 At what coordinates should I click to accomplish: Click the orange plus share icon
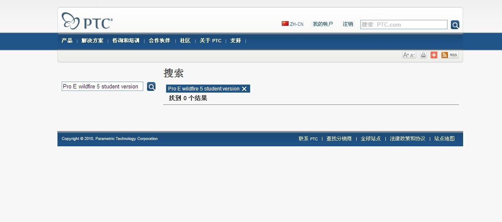[434, 55]
